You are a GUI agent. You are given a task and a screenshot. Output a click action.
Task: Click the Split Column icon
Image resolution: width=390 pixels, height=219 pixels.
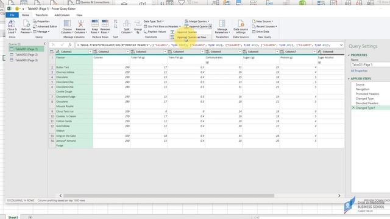(x=127, y=24)
